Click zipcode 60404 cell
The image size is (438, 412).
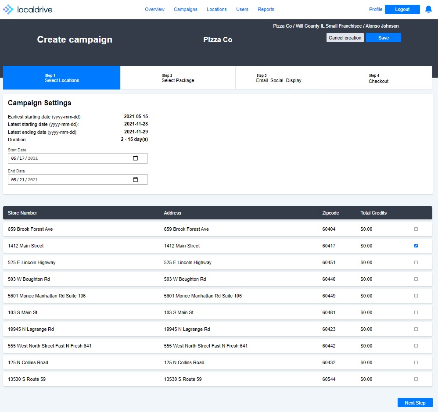pyautogui.click(x=329, y=229)
